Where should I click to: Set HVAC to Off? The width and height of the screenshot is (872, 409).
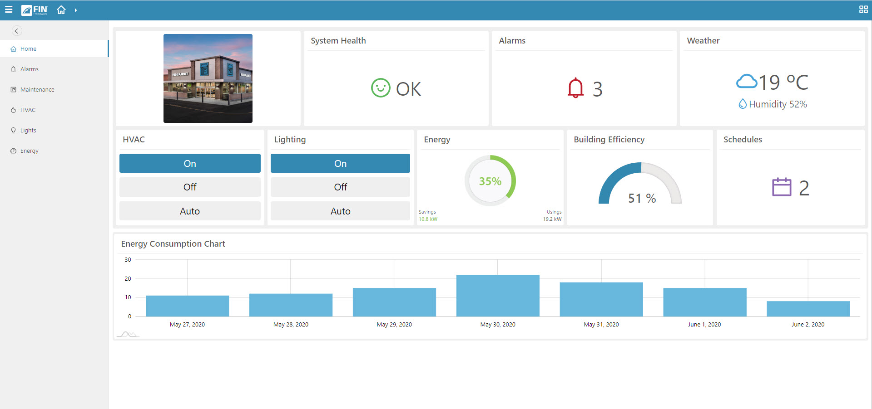click(x=190, y=187)
